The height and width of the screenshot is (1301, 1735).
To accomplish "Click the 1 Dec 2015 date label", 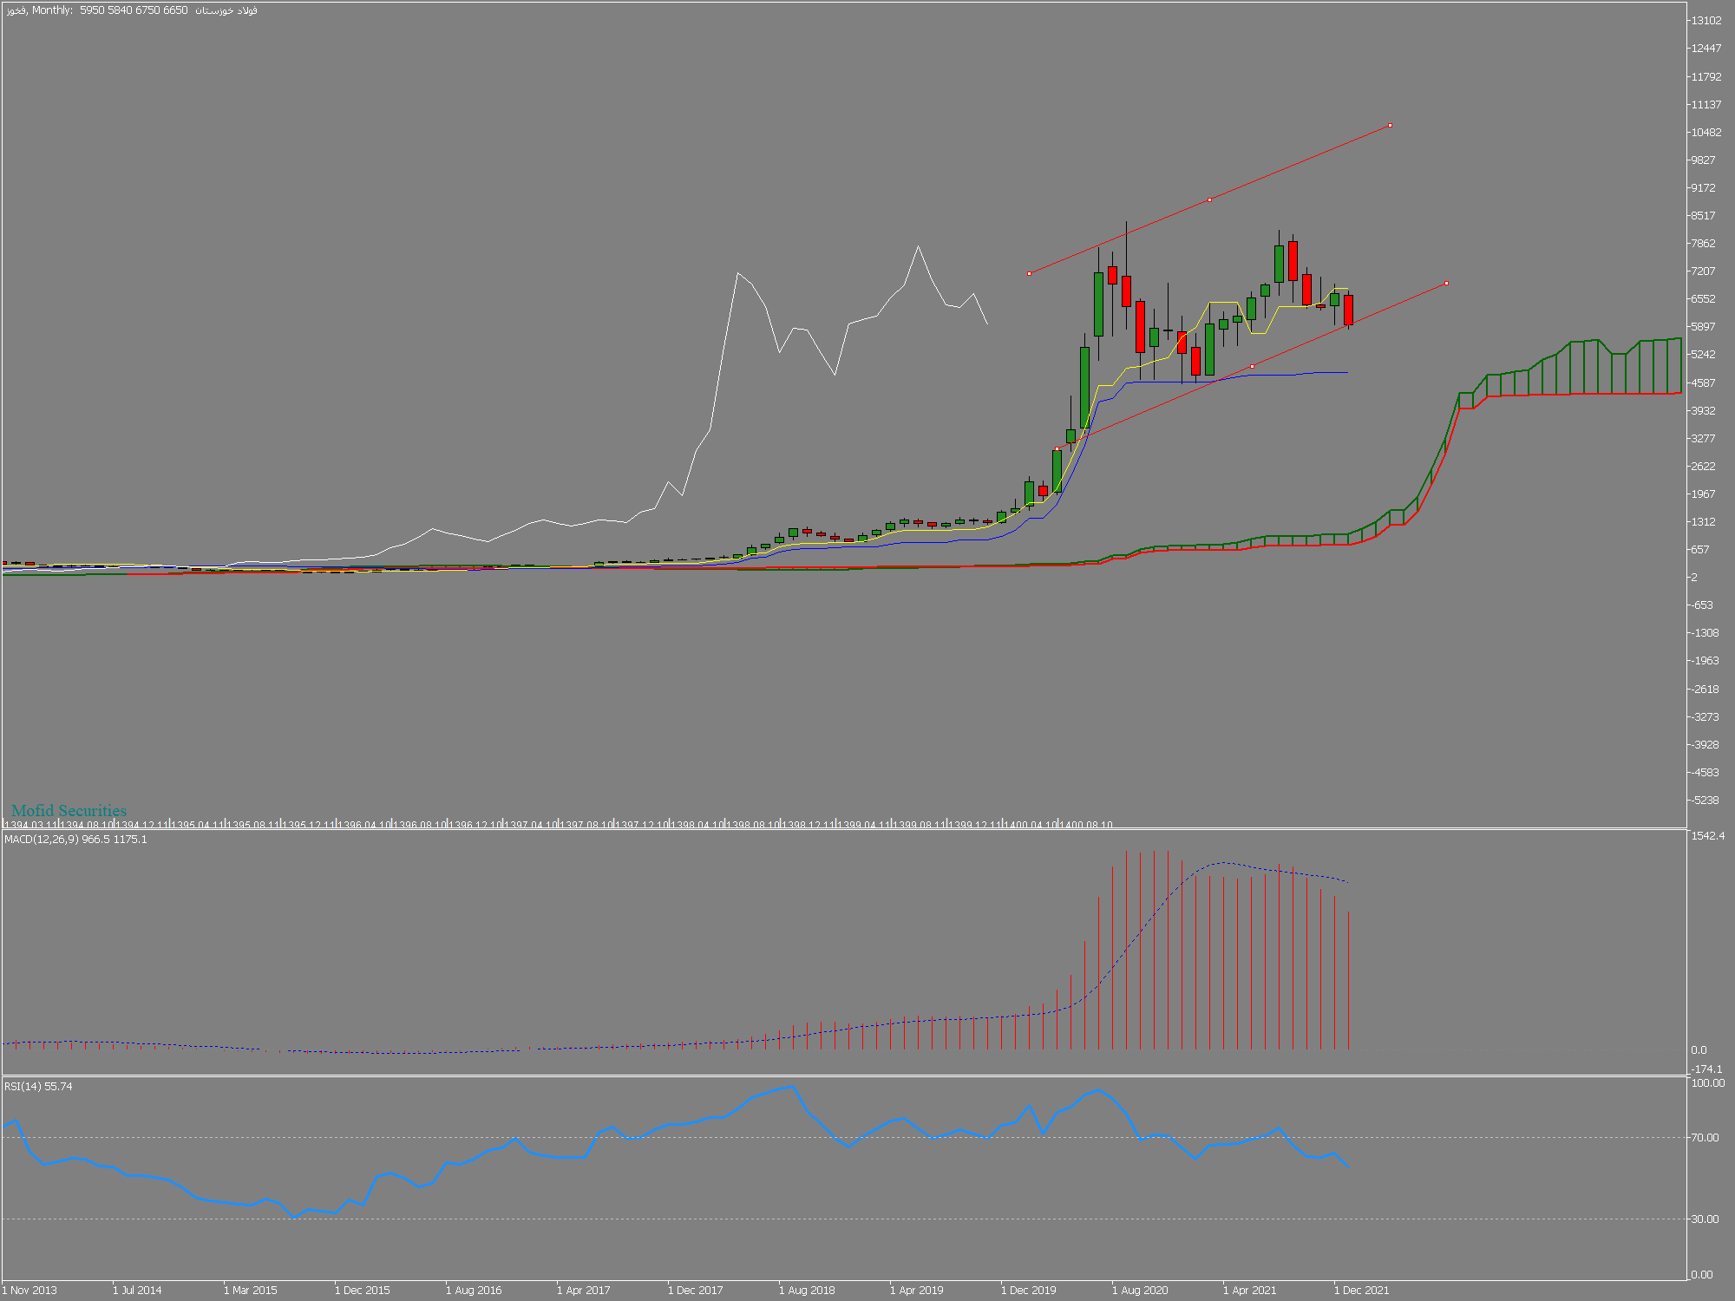I will 363,1291.
